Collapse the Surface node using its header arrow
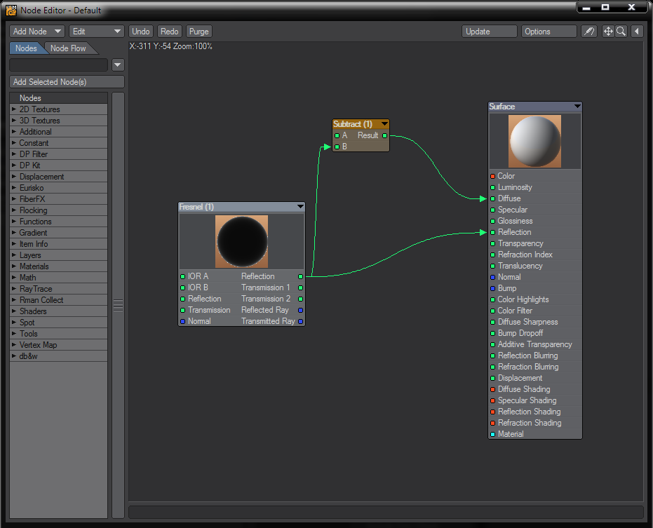 [x=577, y=107]
